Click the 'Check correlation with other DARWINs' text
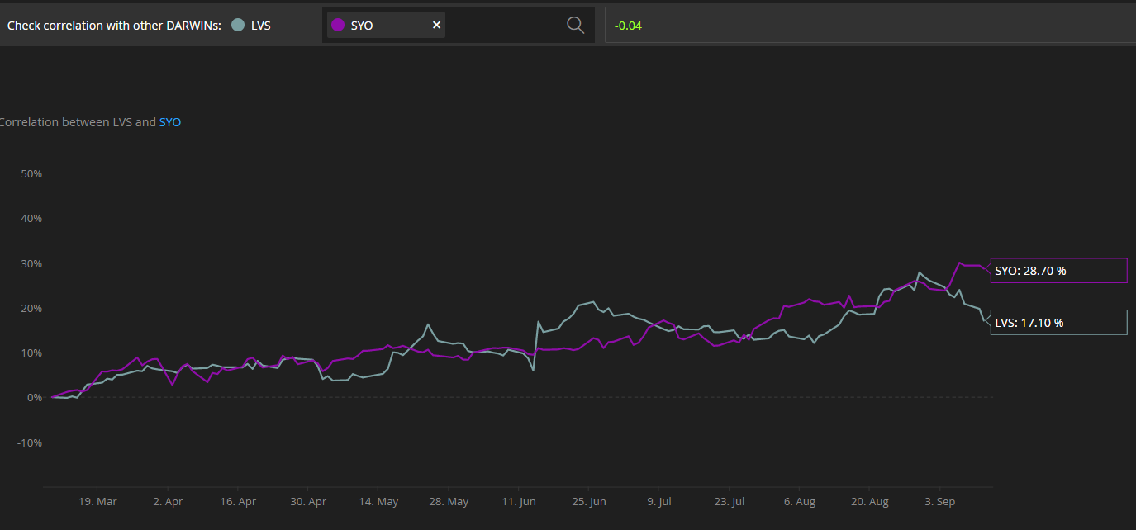 (x=114, y=26)
